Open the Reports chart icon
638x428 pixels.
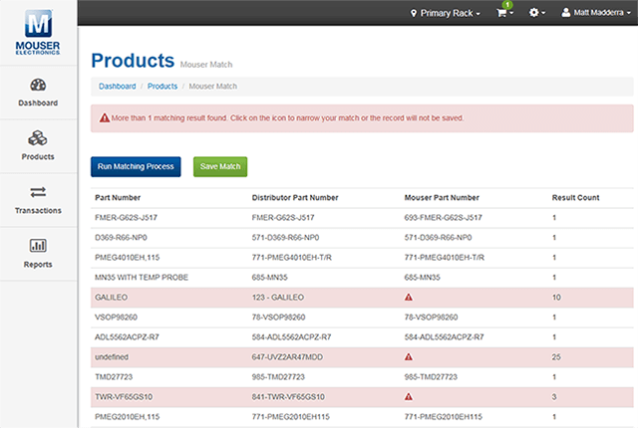(38, 246)
